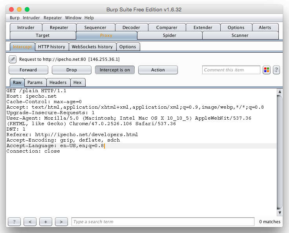The width and height of the screenshot is (289, 233).
Task: Click the GET /plain HTTP/1.1 line
Action: click(36, 91)
